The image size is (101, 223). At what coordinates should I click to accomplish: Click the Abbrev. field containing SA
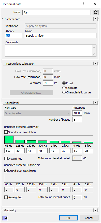[x=13, y=36]
